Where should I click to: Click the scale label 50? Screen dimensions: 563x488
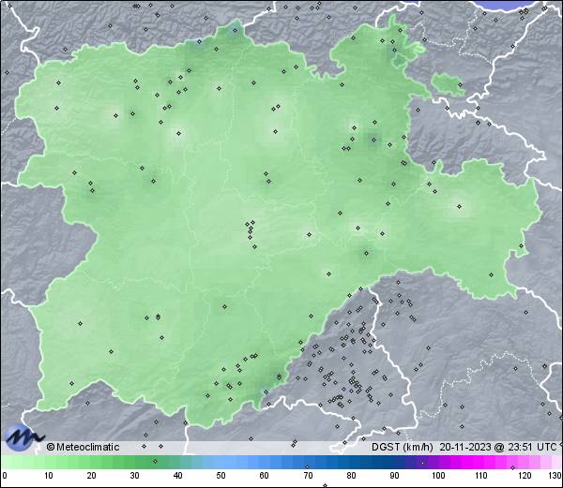point(221,476)
